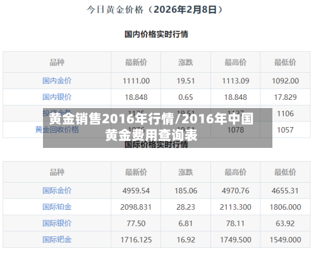Select the 国际银价 high price 78.11
Viewport: 316px width, 256px height.
click(x=236, y=224)
